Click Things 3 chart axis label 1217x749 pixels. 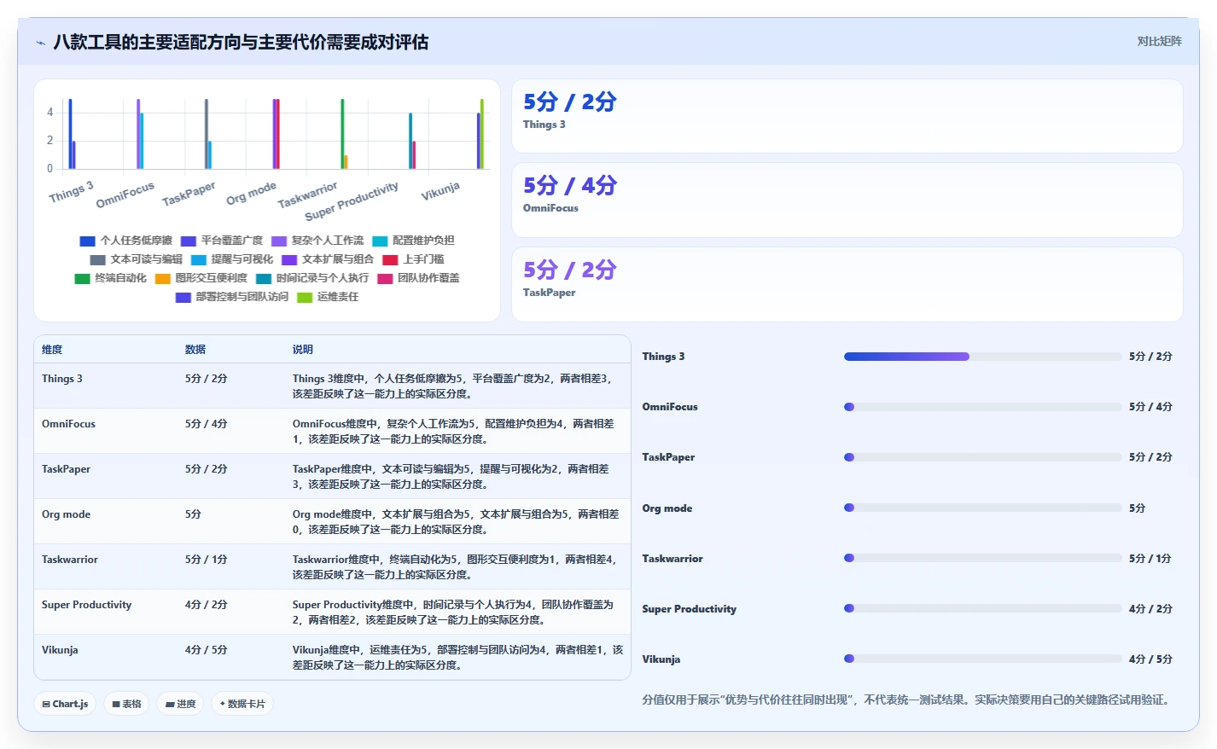click(x=71, y=191)
